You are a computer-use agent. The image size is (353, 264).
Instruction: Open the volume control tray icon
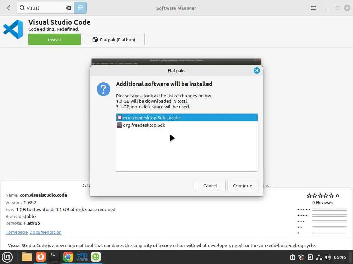coord(328,257)
